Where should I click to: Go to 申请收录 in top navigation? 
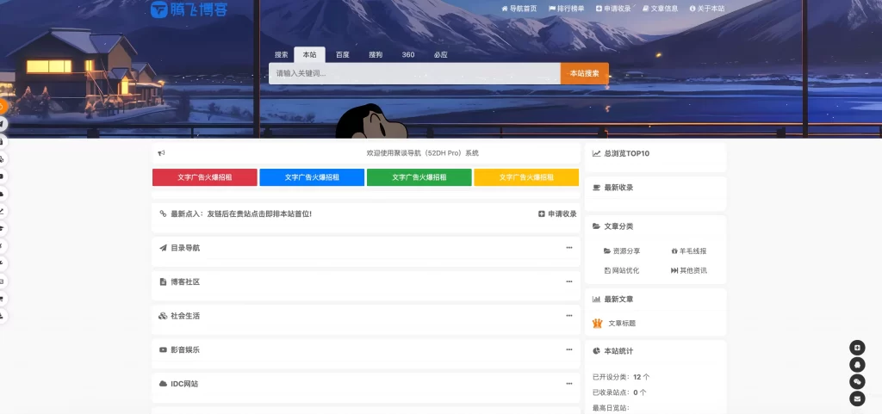click(x=613, y=9)
